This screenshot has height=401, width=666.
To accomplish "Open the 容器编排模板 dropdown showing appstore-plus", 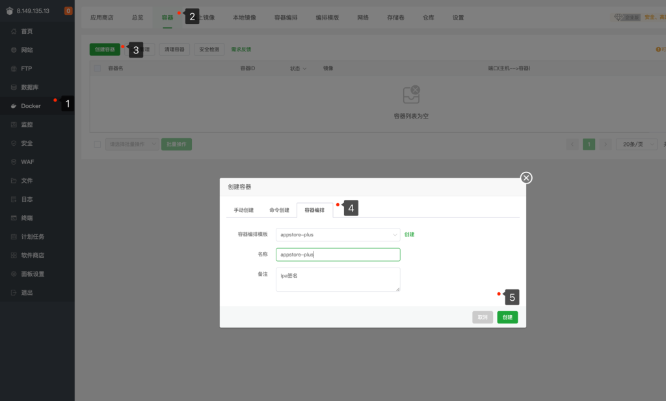I will click(338, 235).
